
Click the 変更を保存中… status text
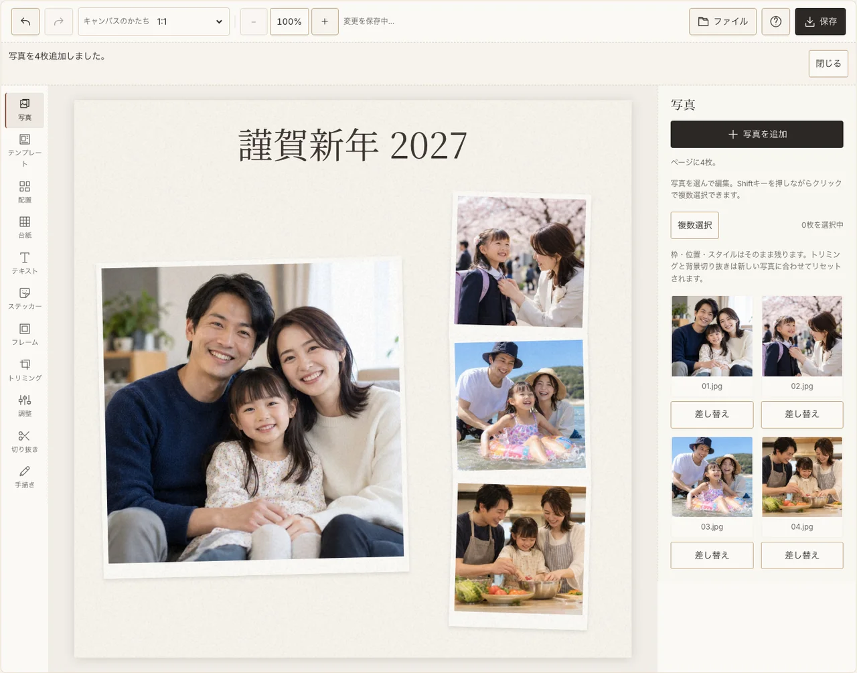pyautogui.click(x=369, y=21)
